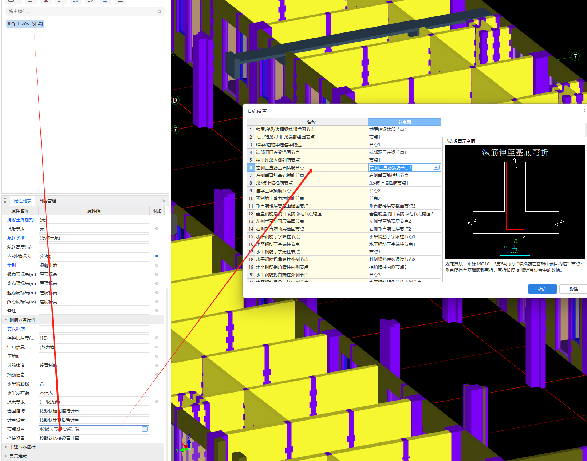Click 节点图 column header in node table

click(404, 122)
